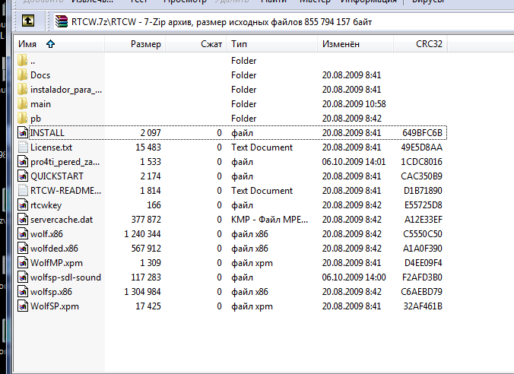Click CRC32 value 'D1B71890'
The height and width of the screenshot is (374, 514).
point(423,191)
